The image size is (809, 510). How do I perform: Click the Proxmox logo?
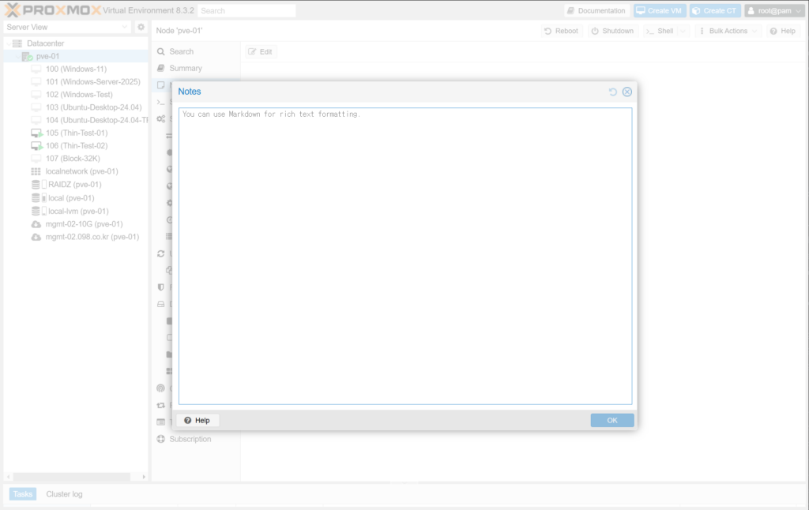coord(51,10)
